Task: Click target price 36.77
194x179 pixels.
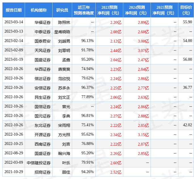Action: click(187, 88)
